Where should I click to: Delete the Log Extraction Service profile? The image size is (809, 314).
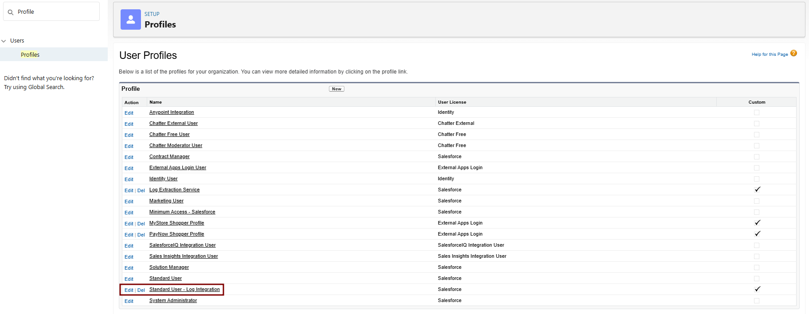pyautogui.click(x=141, y=190)
